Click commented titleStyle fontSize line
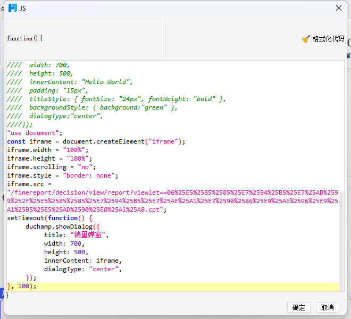 [x=116, y=99]
